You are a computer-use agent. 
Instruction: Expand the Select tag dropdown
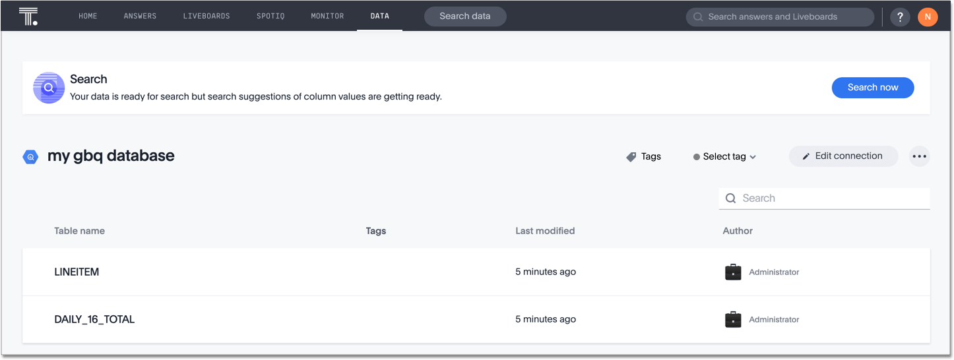pyautogui.click(x=724, y=157)
